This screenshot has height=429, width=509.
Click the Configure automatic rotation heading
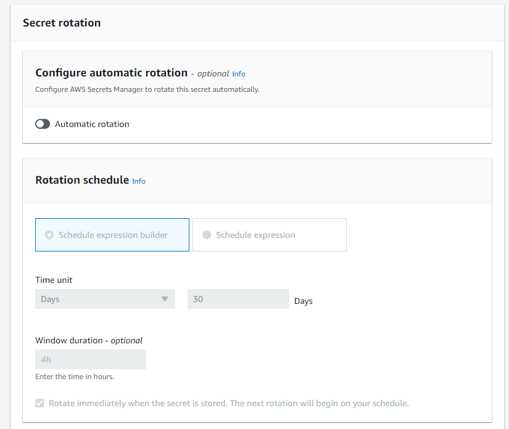coord(111,73)
